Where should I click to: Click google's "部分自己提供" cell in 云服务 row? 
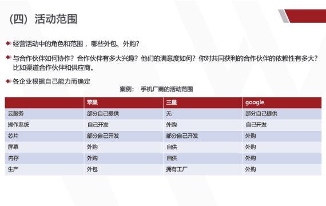coord(282,114)
